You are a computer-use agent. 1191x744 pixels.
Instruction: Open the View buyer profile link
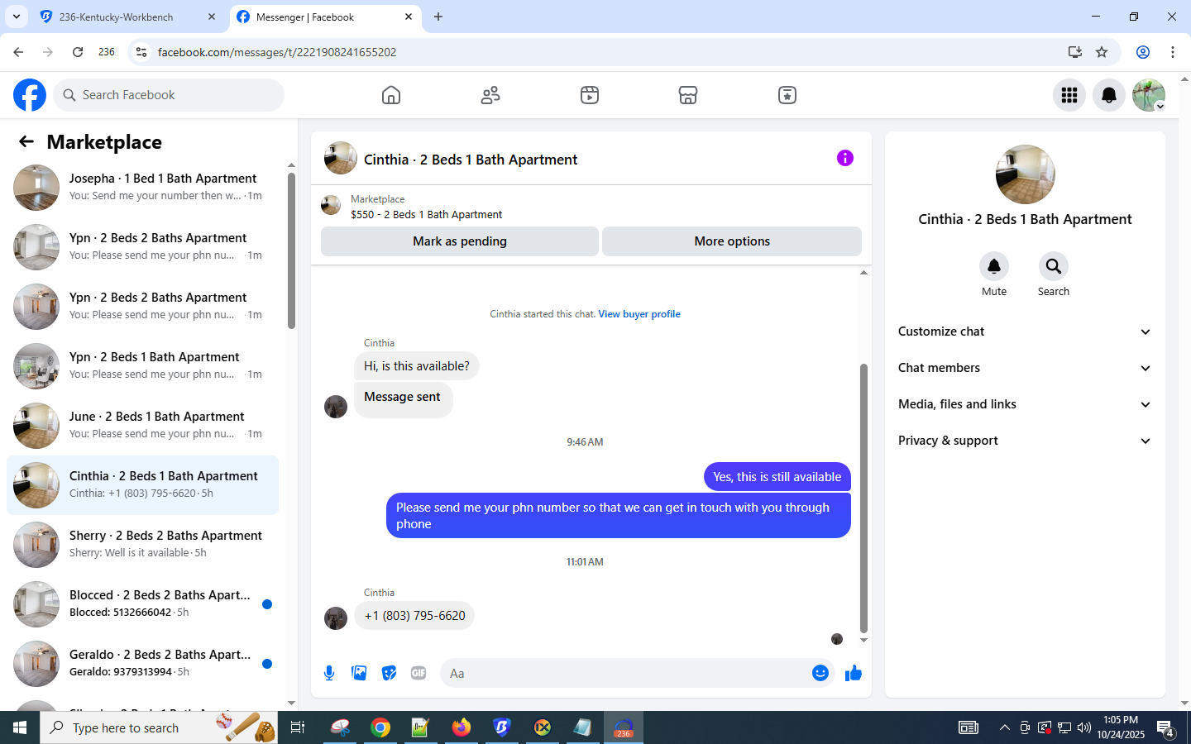[x=639, y=314]
